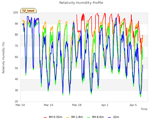Screen dimensions: 163x122
Task: Click the red RH 0.35m legend swatch
Action: [45, 117]
